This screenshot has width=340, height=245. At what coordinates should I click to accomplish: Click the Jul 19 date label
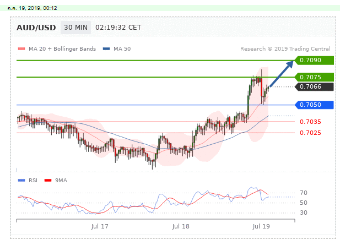tap(261, 227)
